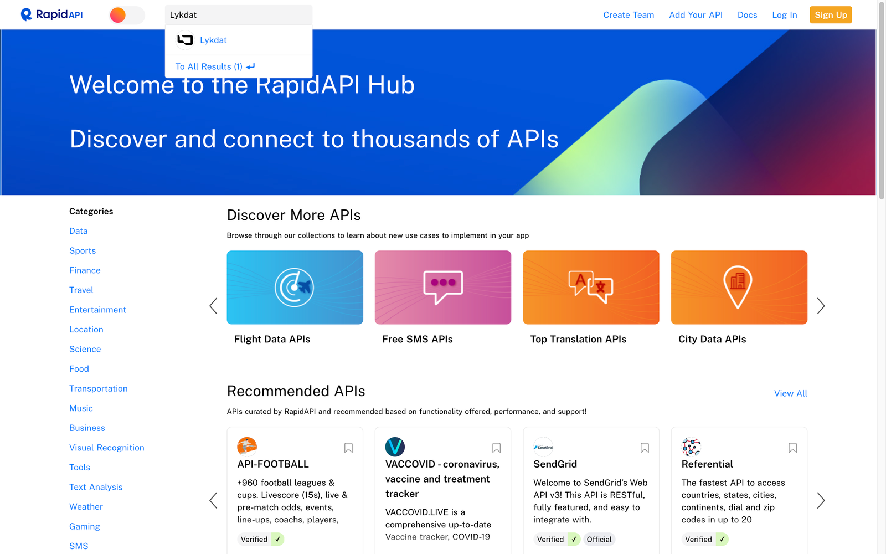Open the Docs link
The width and height of the screenshot is (886, 554).
(747, 15)
